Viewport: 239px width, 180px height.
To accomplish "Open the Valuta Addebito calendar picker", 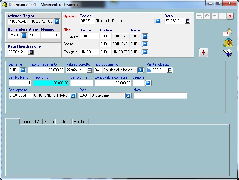I will (x=170, y=70).
